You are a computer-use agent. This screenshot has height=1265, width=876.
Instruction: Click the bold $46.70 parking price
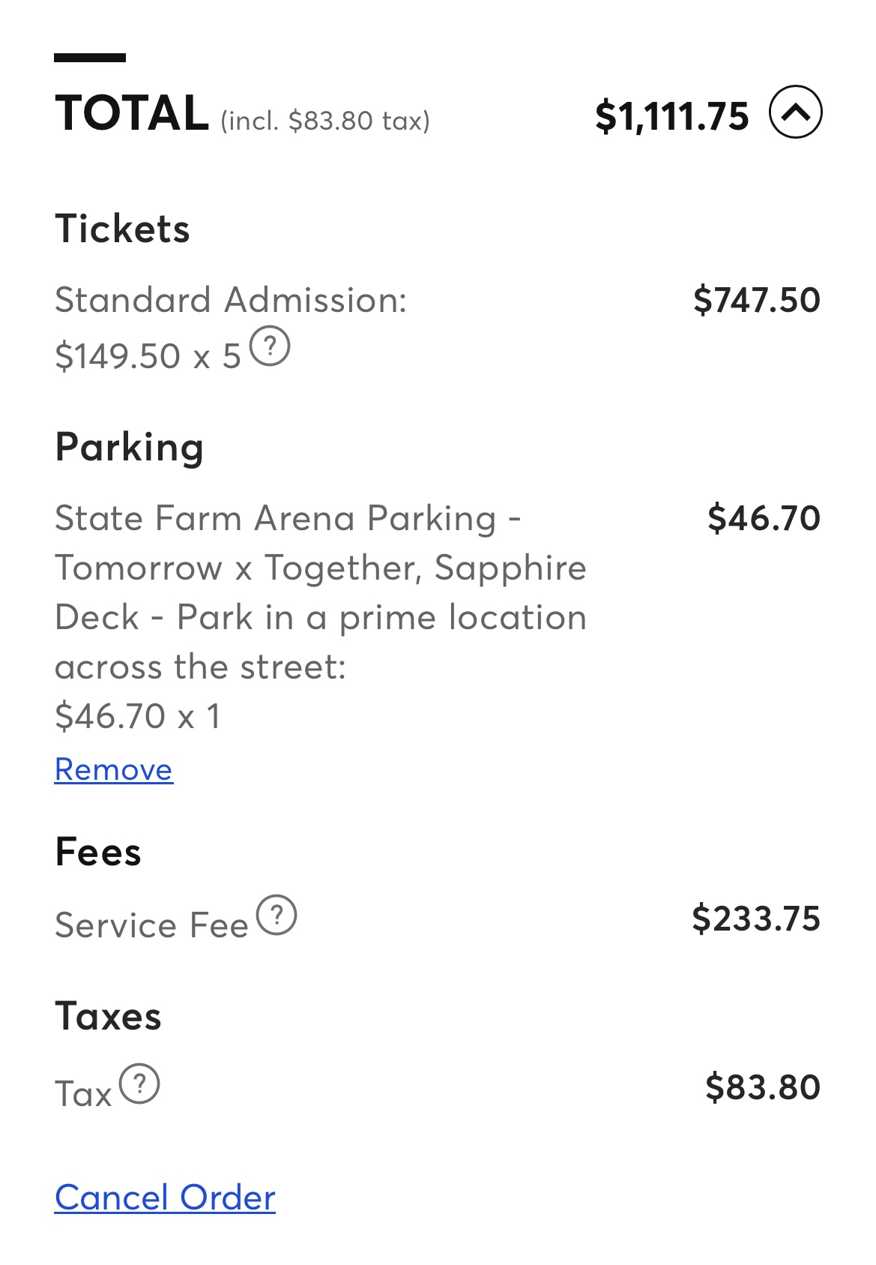(764, 518)
